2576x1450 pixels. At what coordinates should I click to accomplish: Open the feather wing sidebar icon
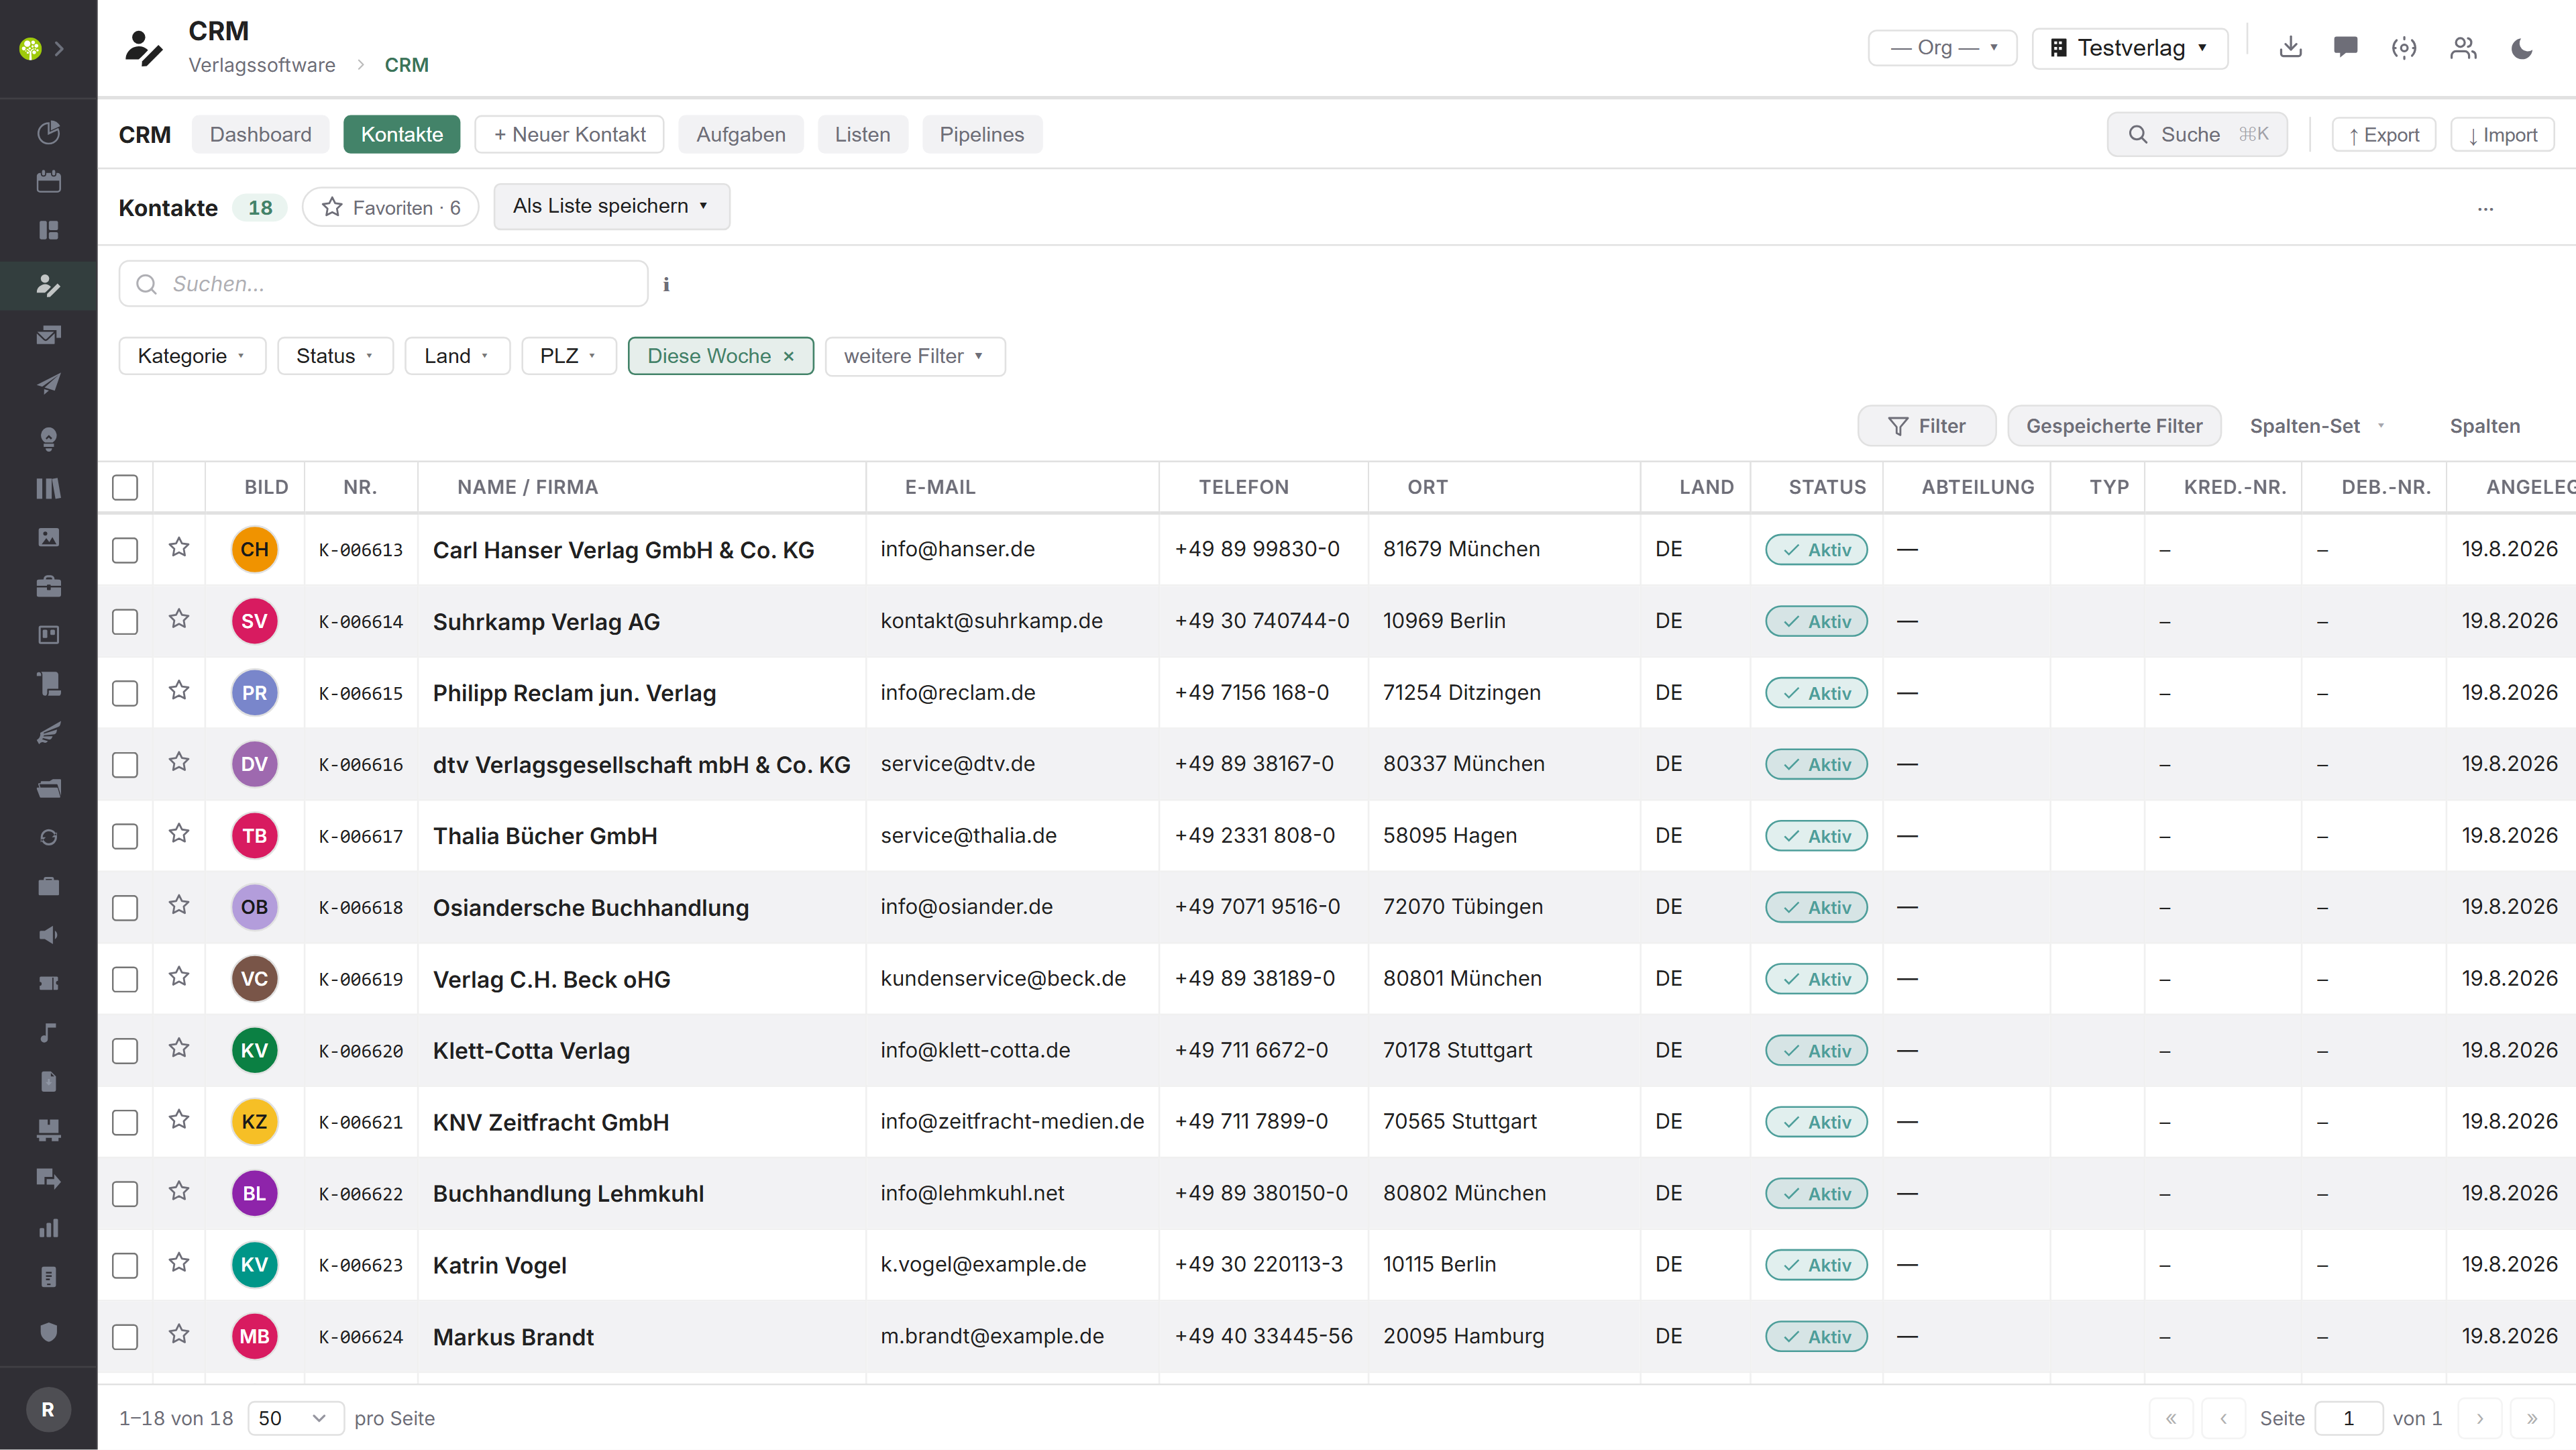click(x=48, y=733)
